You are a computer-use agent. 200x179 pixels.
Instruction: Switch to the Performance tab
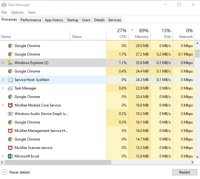(31, 20)
